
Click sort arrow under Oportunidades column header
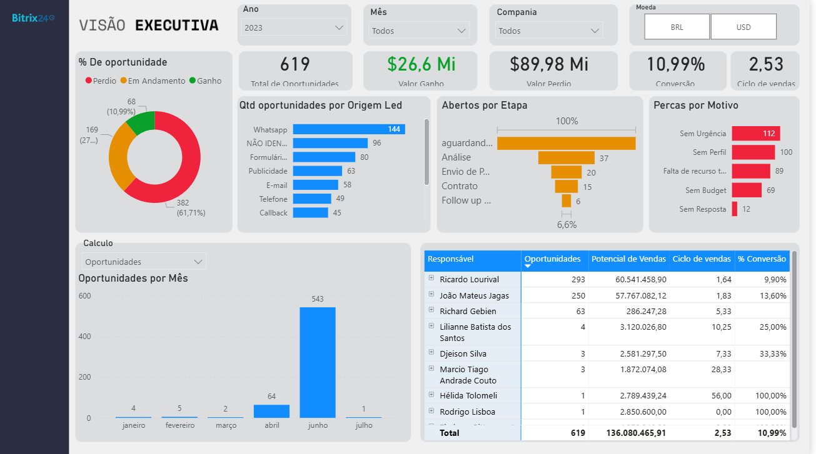[528, 267]
